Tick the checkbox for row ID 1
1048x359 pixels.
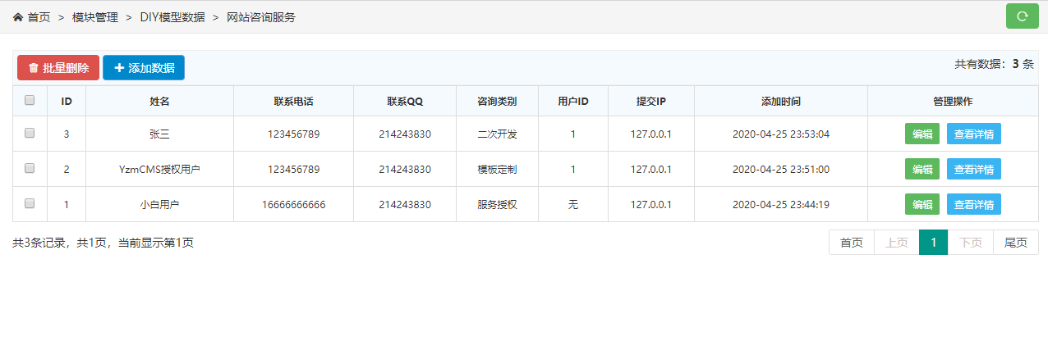tap(30, 203)
